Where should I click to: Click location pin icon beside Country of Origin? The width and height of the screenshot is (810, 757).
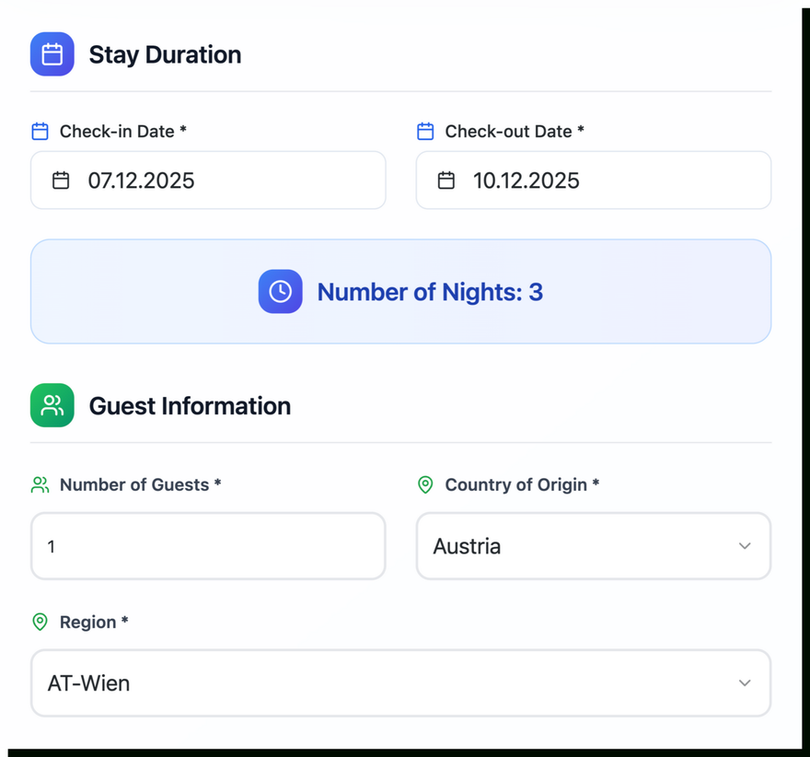pyautogui.click(x=425, y=484)
